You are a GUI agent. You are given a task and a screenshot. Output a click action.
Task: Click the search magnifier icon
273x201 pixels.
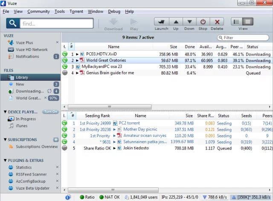tap(12, 24)
